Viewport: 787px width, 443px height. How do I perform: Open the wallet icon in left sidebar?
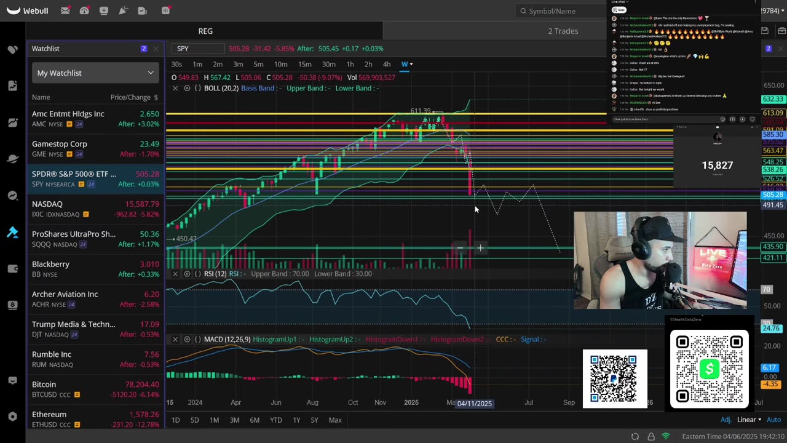click(12, 268)
